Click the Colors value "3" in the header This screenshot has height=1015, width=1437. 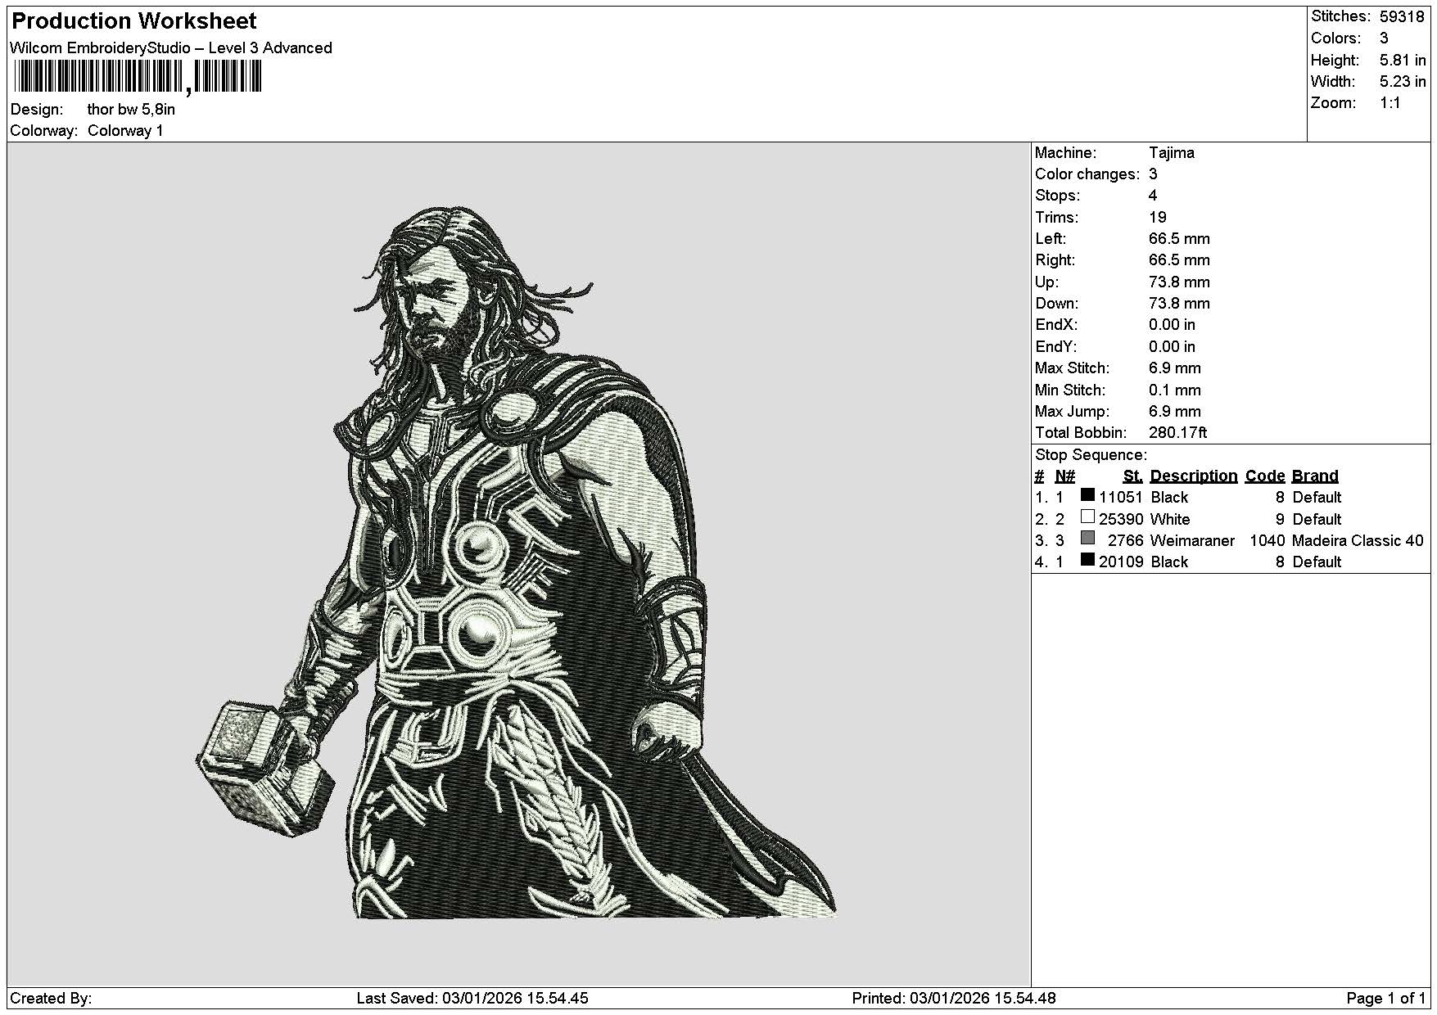[x=1384, y=38]
